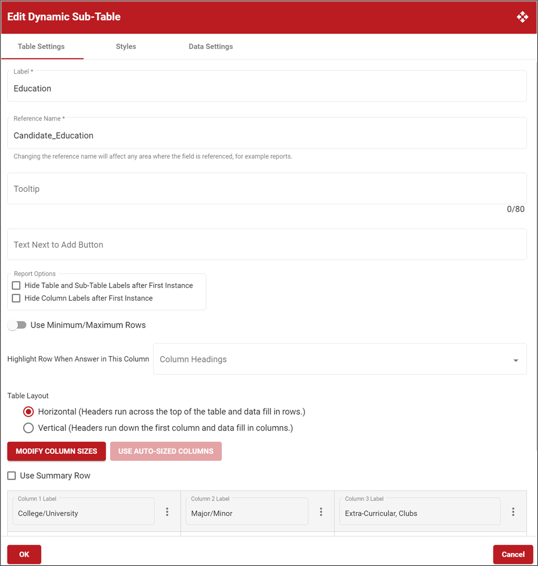Toggle Use Minimum/Maximum Rows switch
Image resolution: width=538 pixels, height=566 pixels.
[x=17, y=325]
